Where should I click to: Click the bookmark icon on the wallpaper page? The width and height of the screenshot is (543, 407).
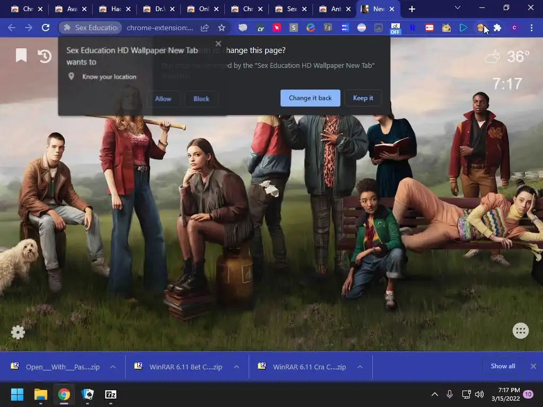21,55
